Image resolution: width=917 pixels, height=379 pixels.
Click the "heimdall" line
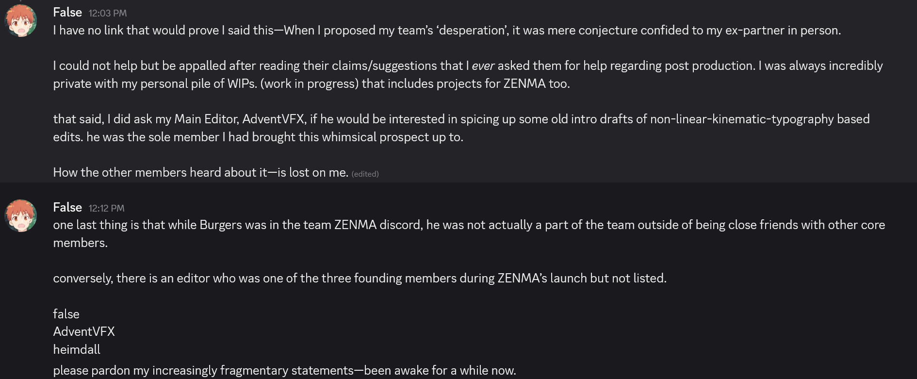click(77, 349)
